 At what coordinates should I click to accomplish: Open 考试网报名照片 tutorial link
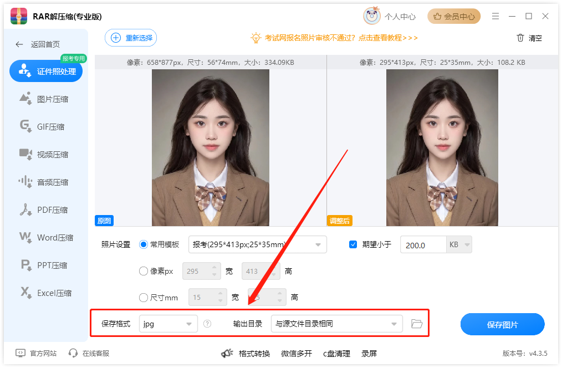tap(341, 38)
